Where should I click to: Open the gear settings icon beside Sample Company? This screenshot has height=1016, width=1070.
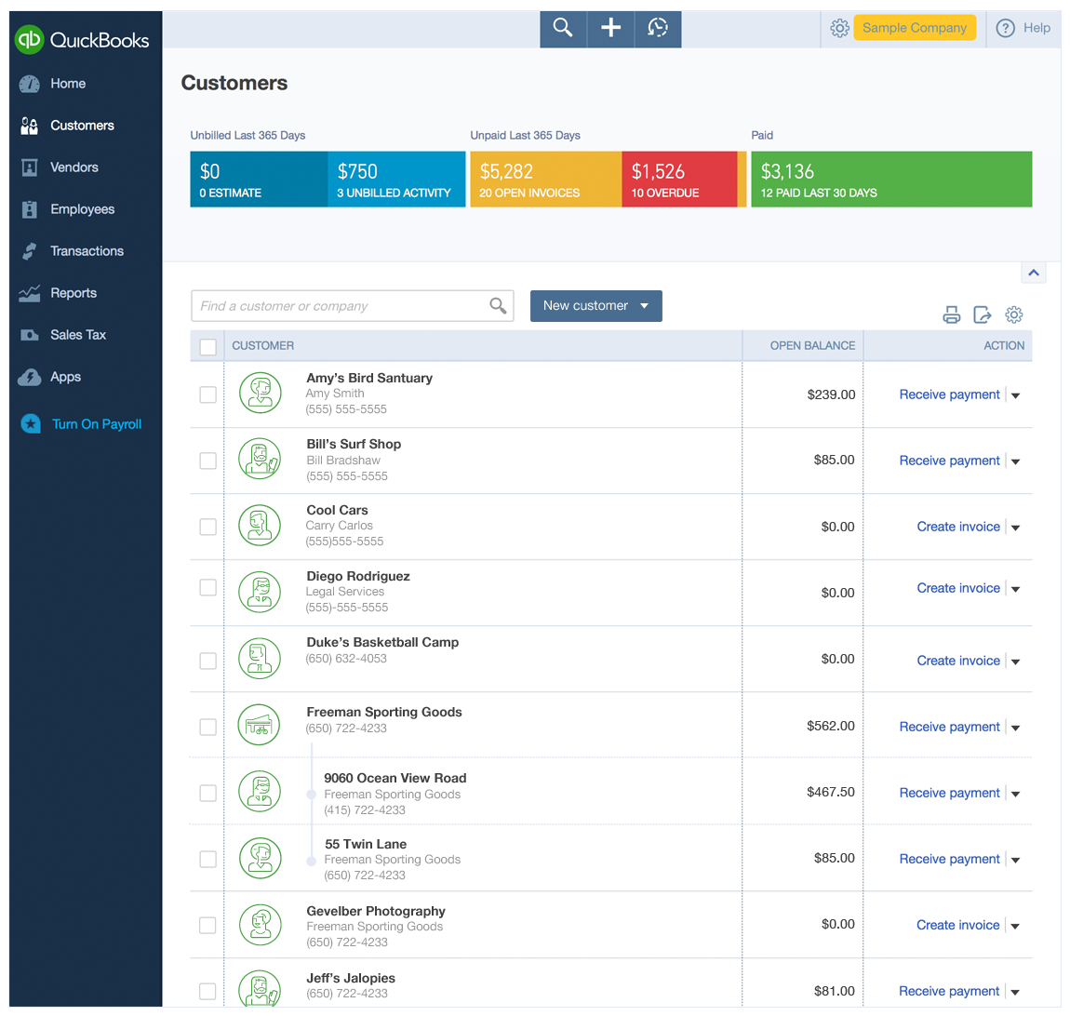(839, 28)
